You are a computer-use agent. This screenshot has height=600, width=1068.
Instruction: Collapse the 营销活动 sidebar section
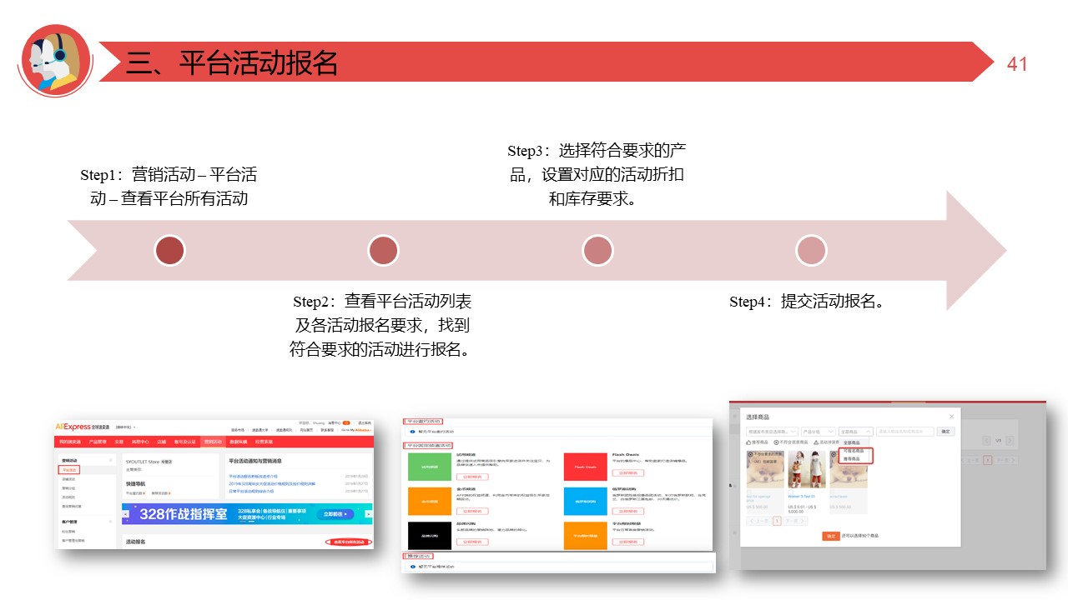[109, 460]
